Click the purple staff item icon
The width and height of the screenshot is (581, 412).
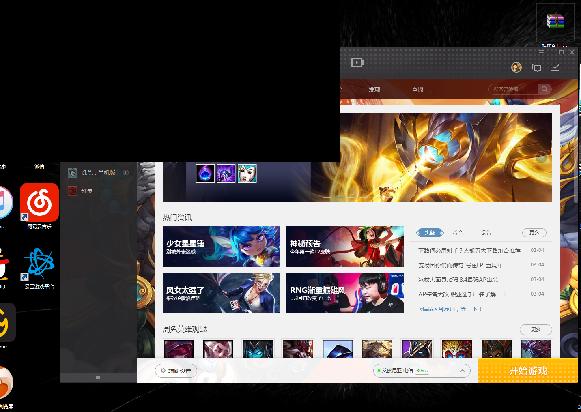[x=226, y=174]
